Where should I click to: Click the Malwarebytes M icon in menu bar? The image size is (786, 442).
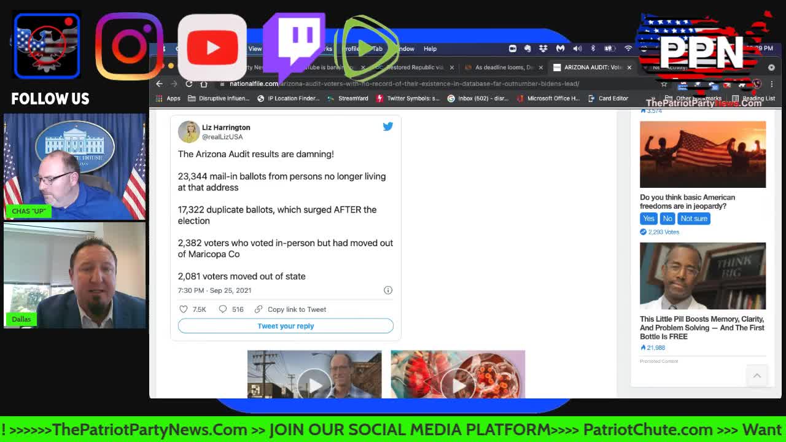coord(560,48)
